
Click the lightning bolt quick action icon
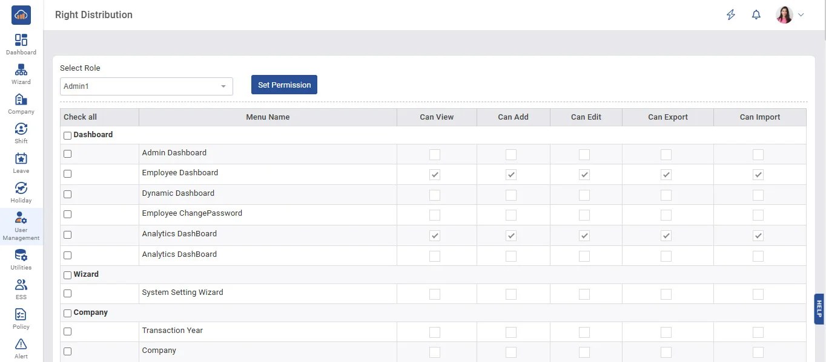click(x=731, y=15)
